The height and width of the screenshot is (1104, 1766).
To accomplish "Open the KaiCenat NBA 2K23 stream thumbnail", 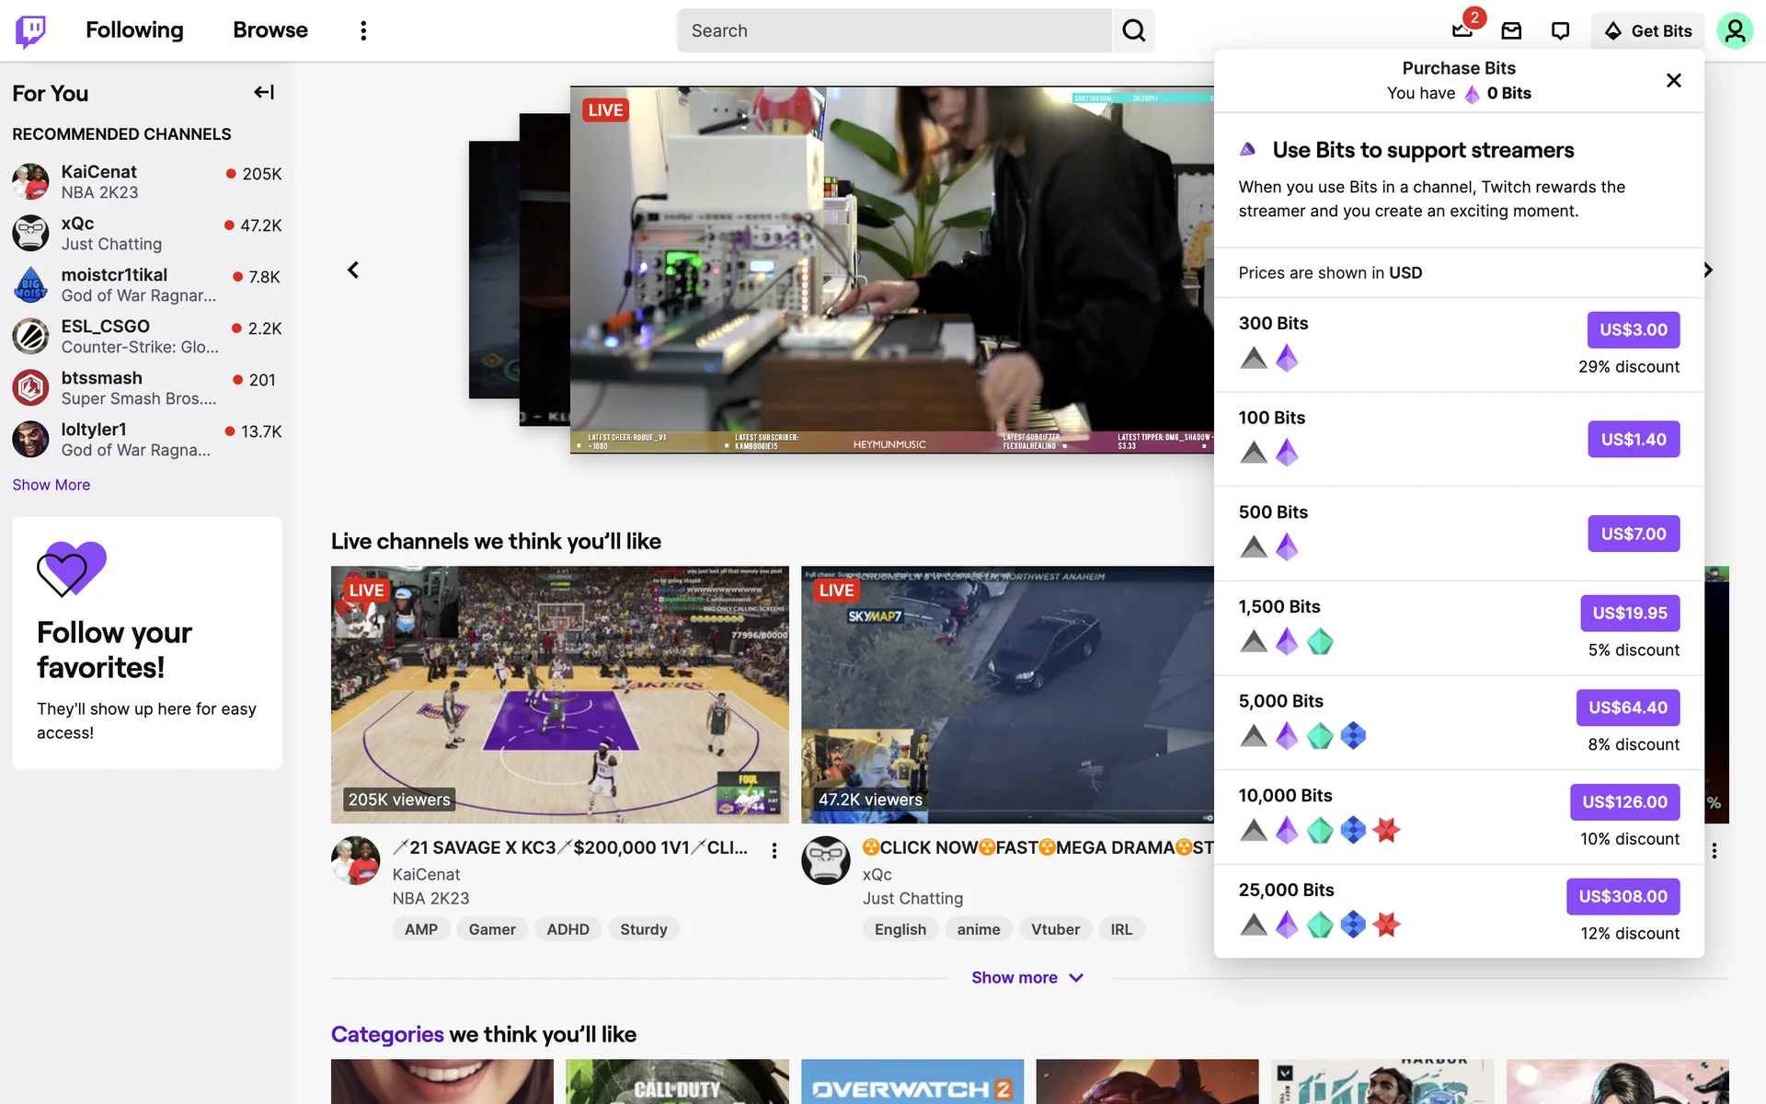I will [559, 694].
